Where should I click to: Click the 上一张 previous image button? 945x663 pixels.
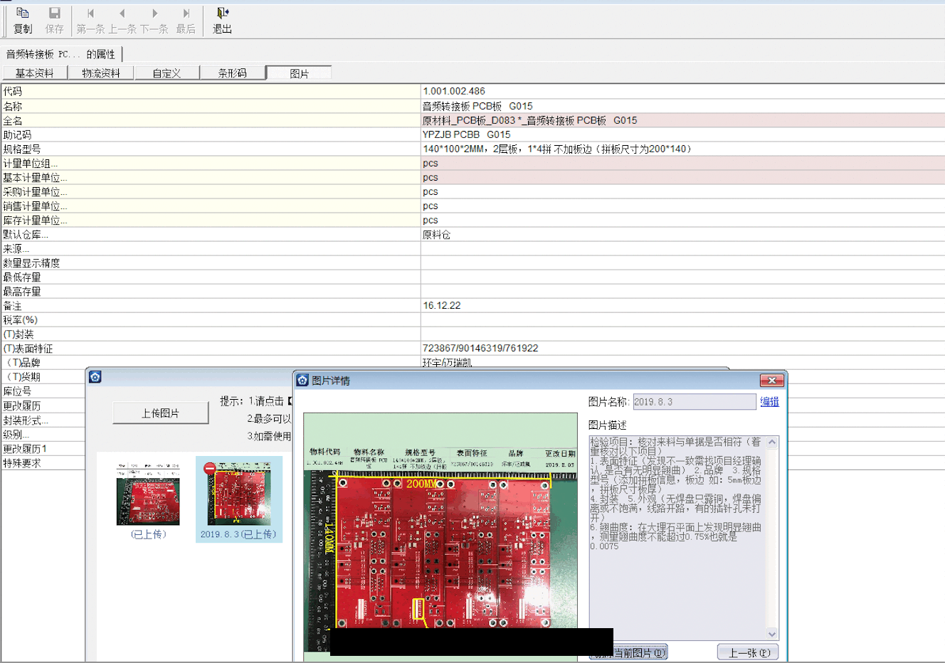tap(749, 652)
